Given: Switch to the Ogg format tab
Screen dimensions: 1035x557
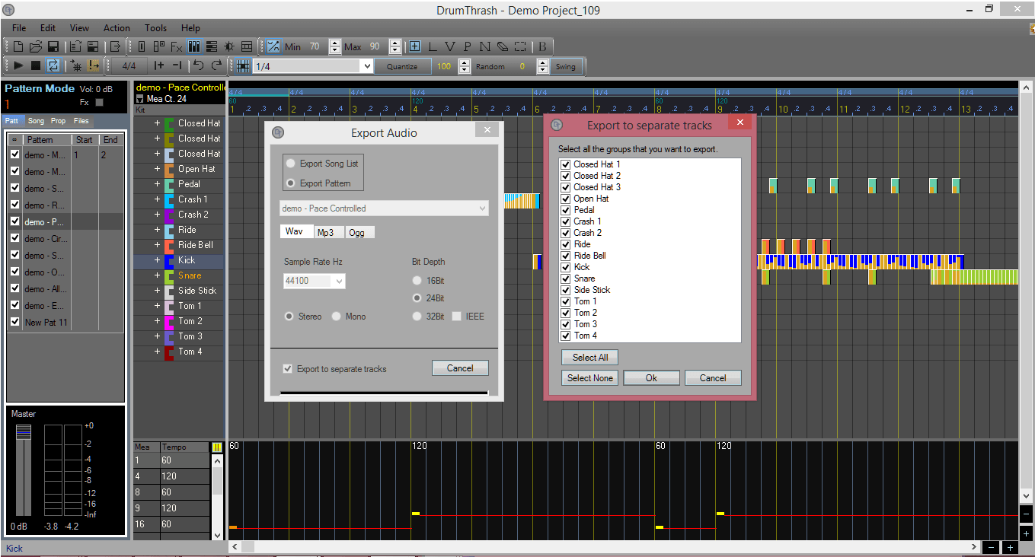Looking at the screenshot, I should [x=360, y=232].
